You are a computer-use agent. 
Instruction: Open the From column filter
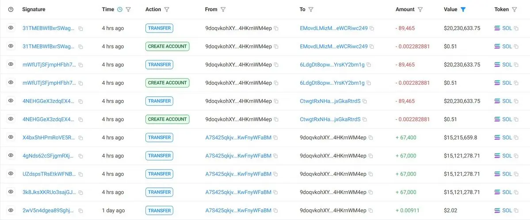pyautogui.click(x=223, y=9)
